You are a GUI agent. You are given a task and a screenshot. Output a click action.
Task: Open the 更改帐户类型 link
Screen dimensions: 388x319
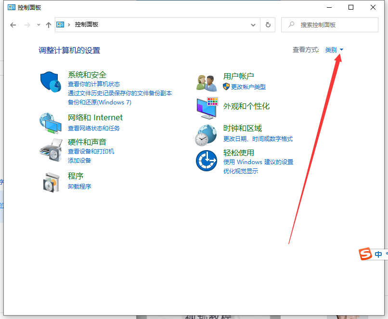248,87
